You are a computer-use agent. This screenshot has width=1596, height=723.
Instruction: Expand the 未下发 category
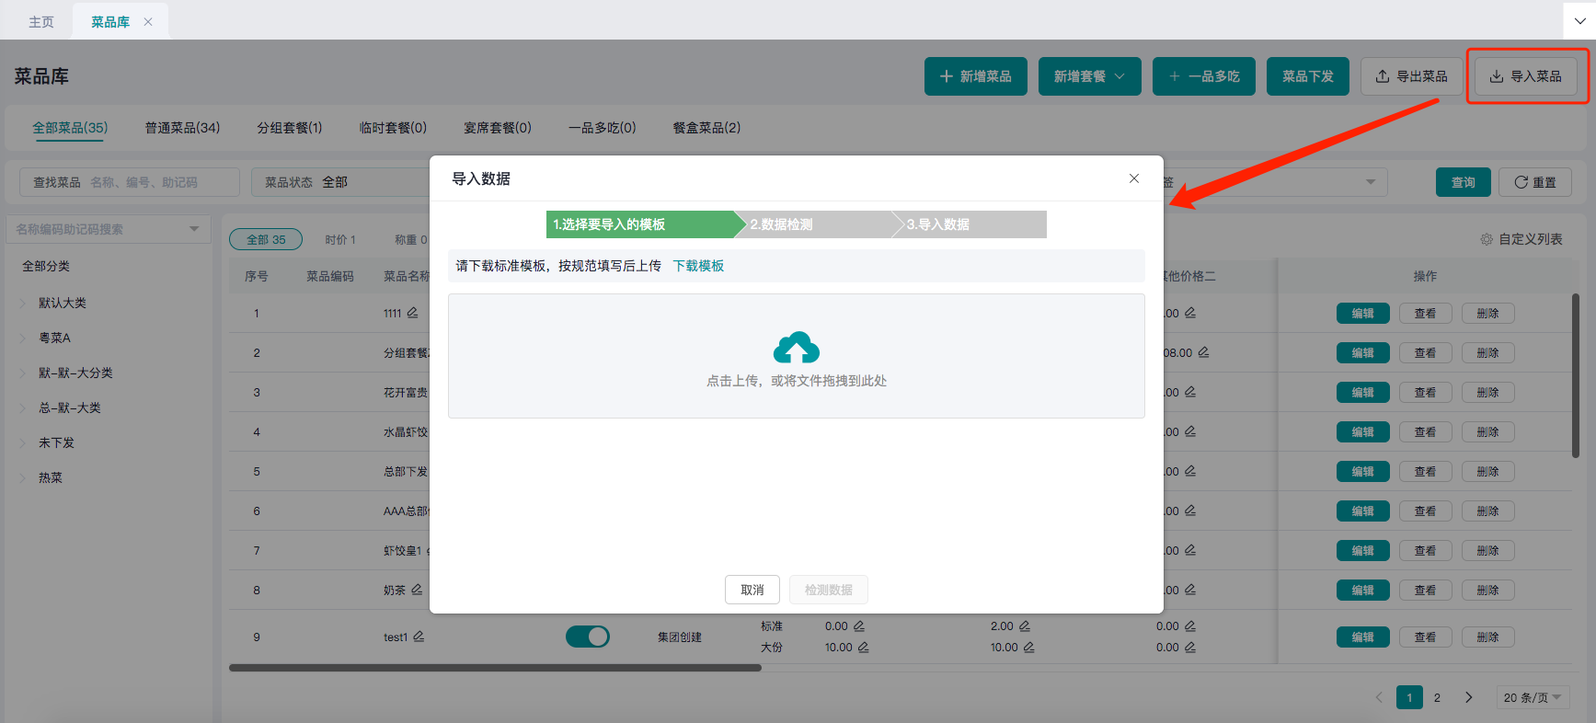coord(22,442)
